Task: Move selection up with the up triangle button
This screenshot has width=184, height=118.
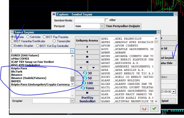Action: click(x=81, y=68)
